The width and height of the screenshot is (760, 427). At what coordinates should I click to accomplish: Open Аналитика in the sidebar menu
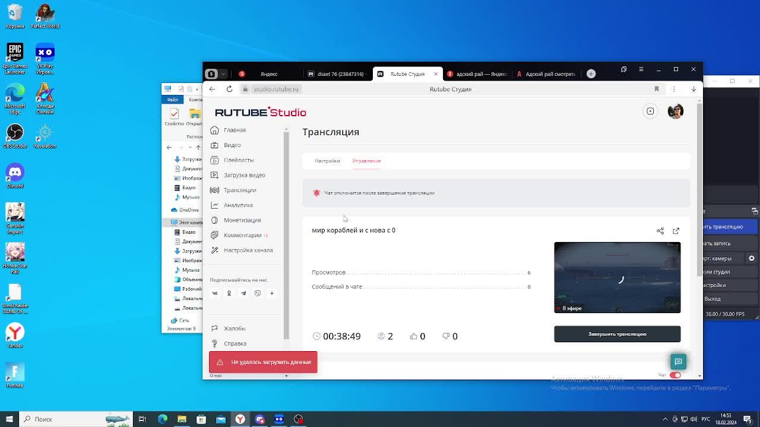coord(238,205)
